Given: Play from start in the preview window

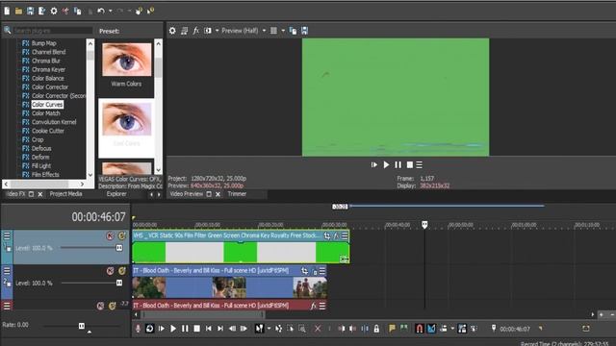Looking at the screenshot, I should 374,164.
